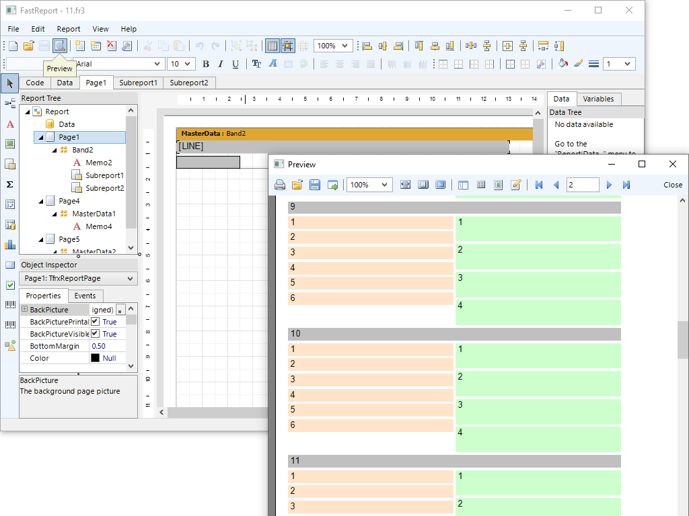Screen dimensions: 689x516
Task: Click the Bold formatting icon
Action: 206,64
